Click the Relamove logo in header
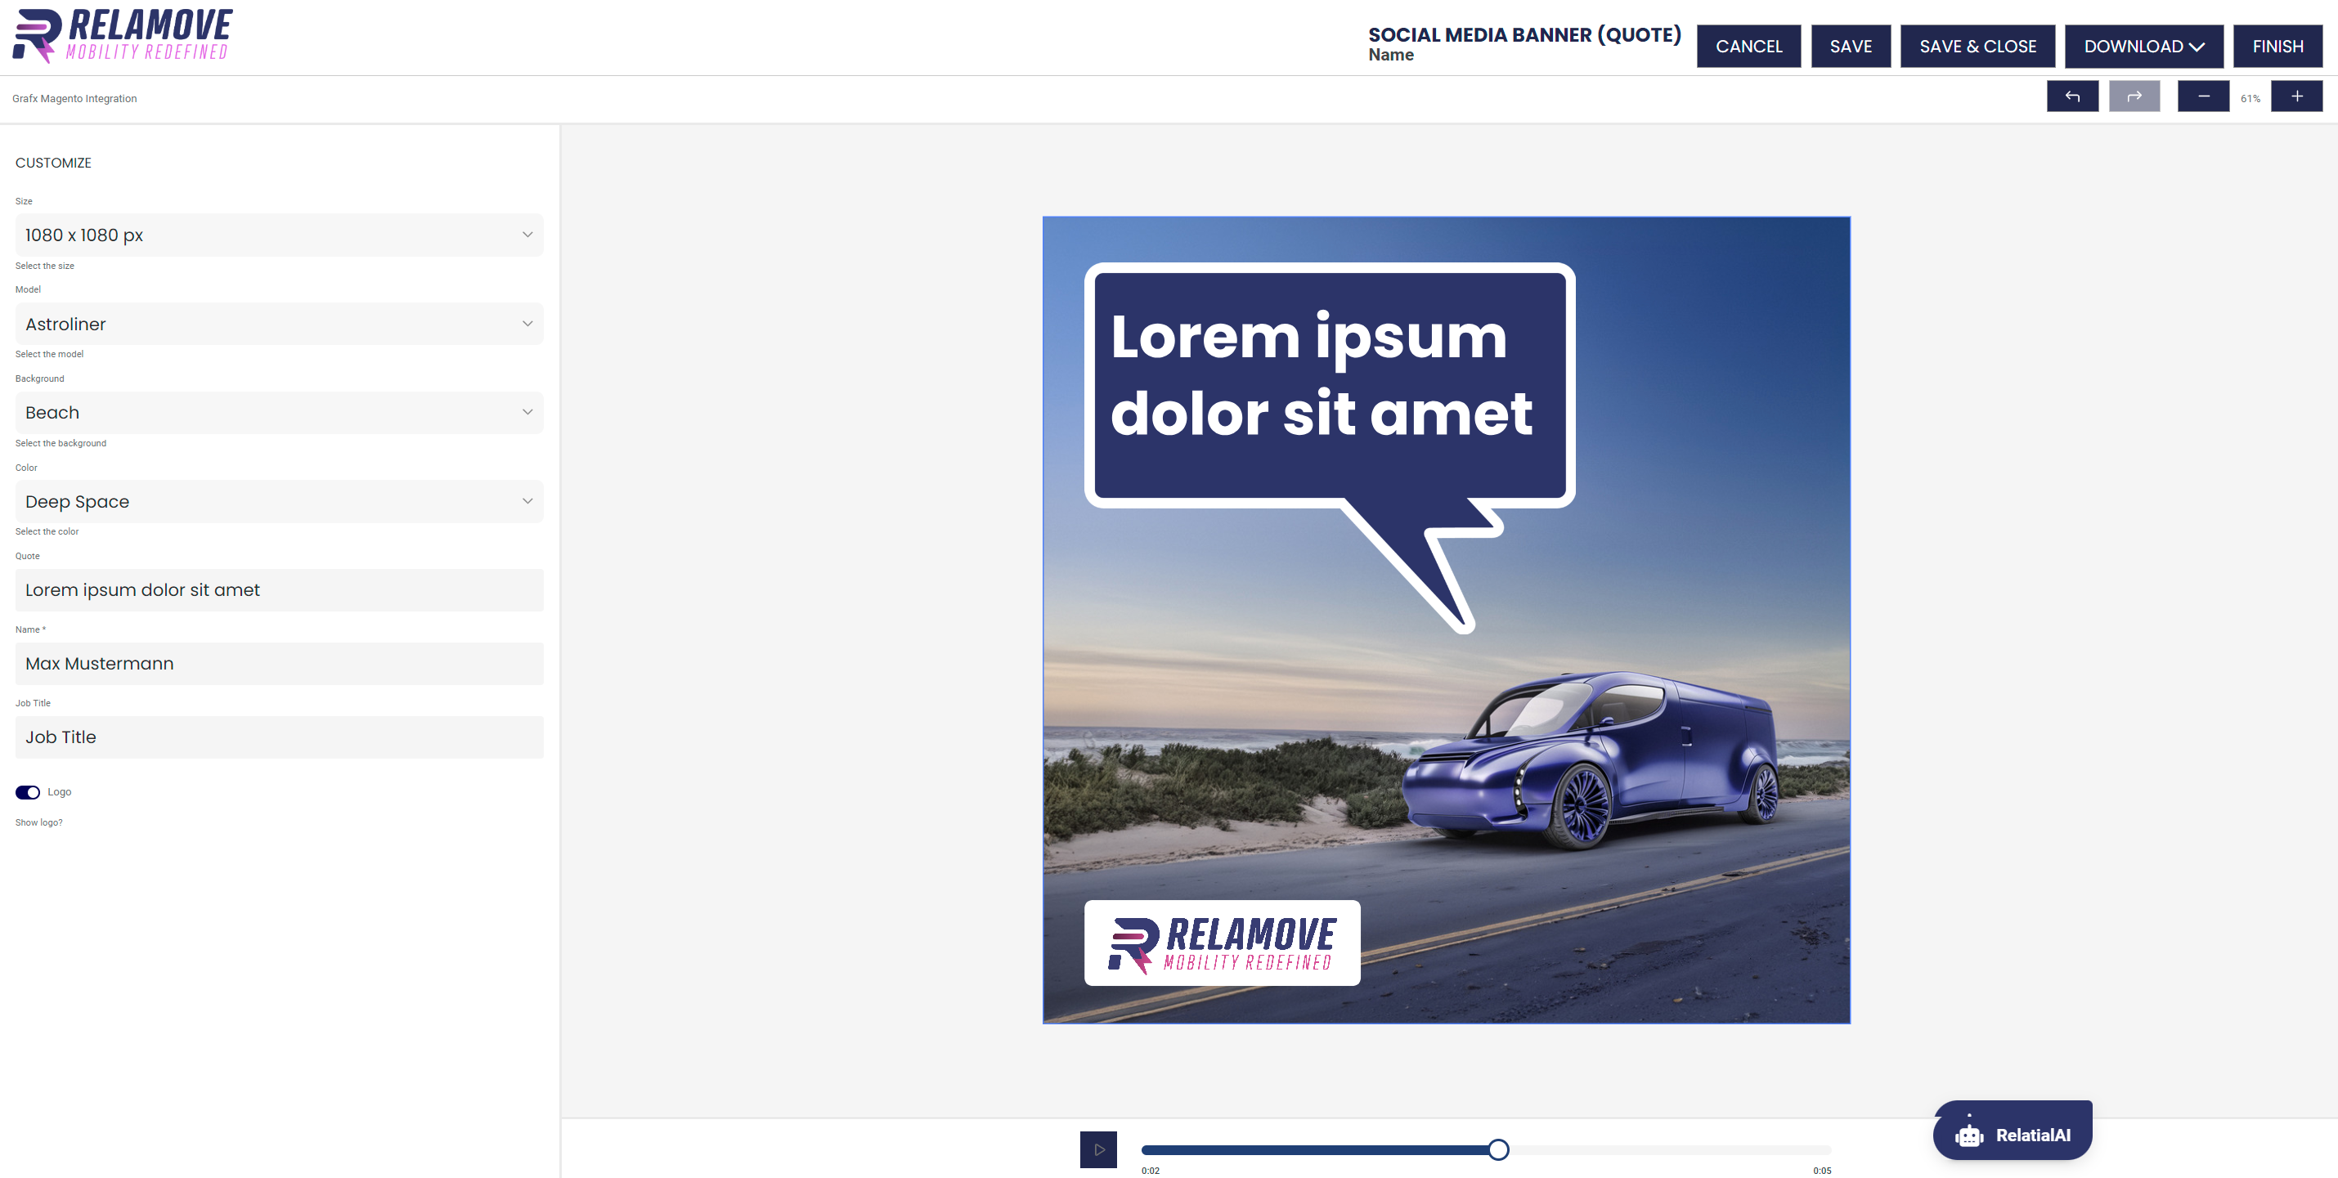The height and width of the screenshot is (1178, 2338). 123,36
